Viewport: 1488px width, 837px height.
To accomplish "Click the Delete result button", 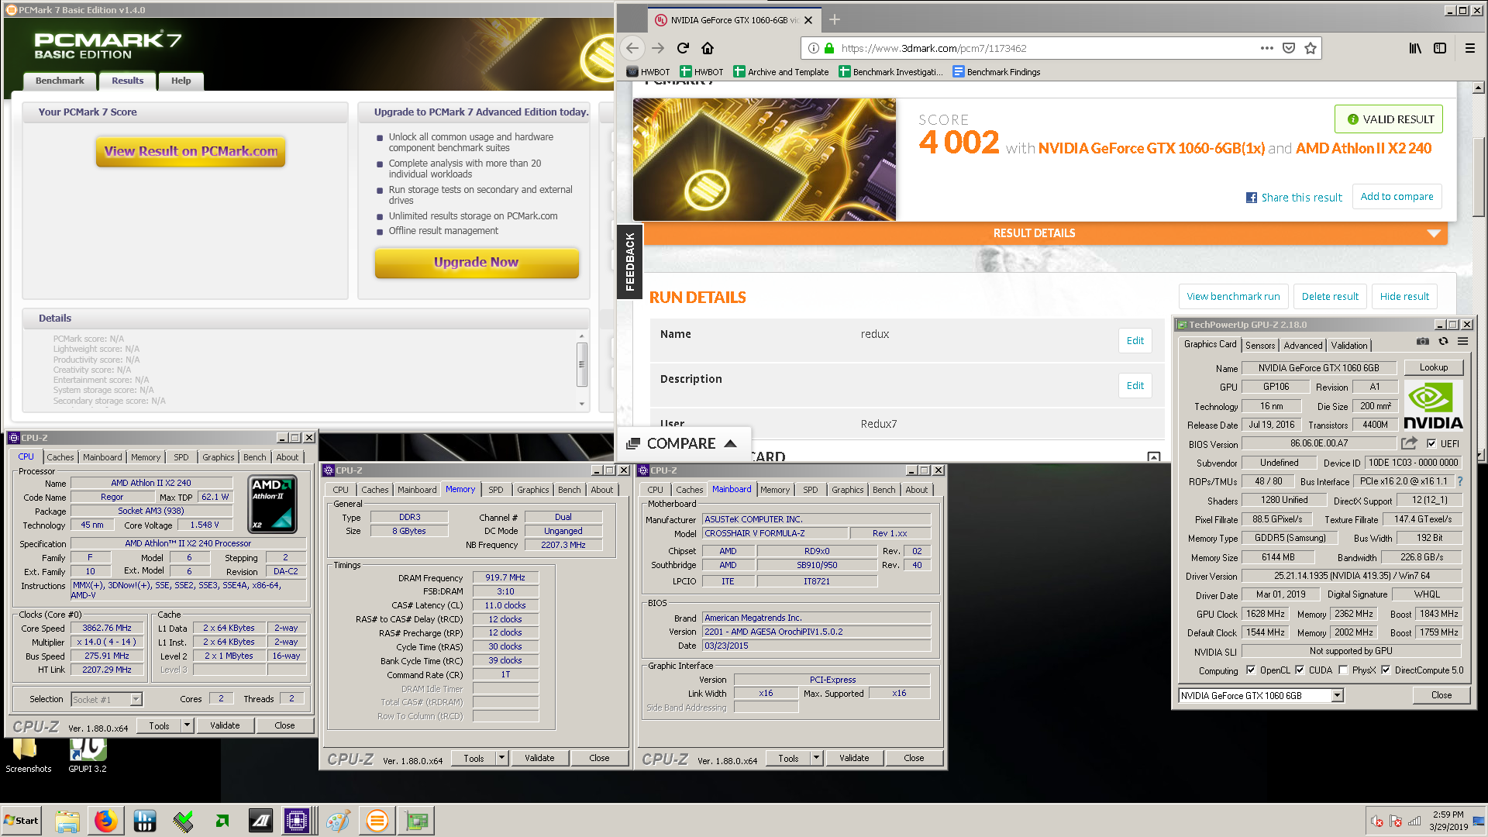I will click(x=1330, y=296).
